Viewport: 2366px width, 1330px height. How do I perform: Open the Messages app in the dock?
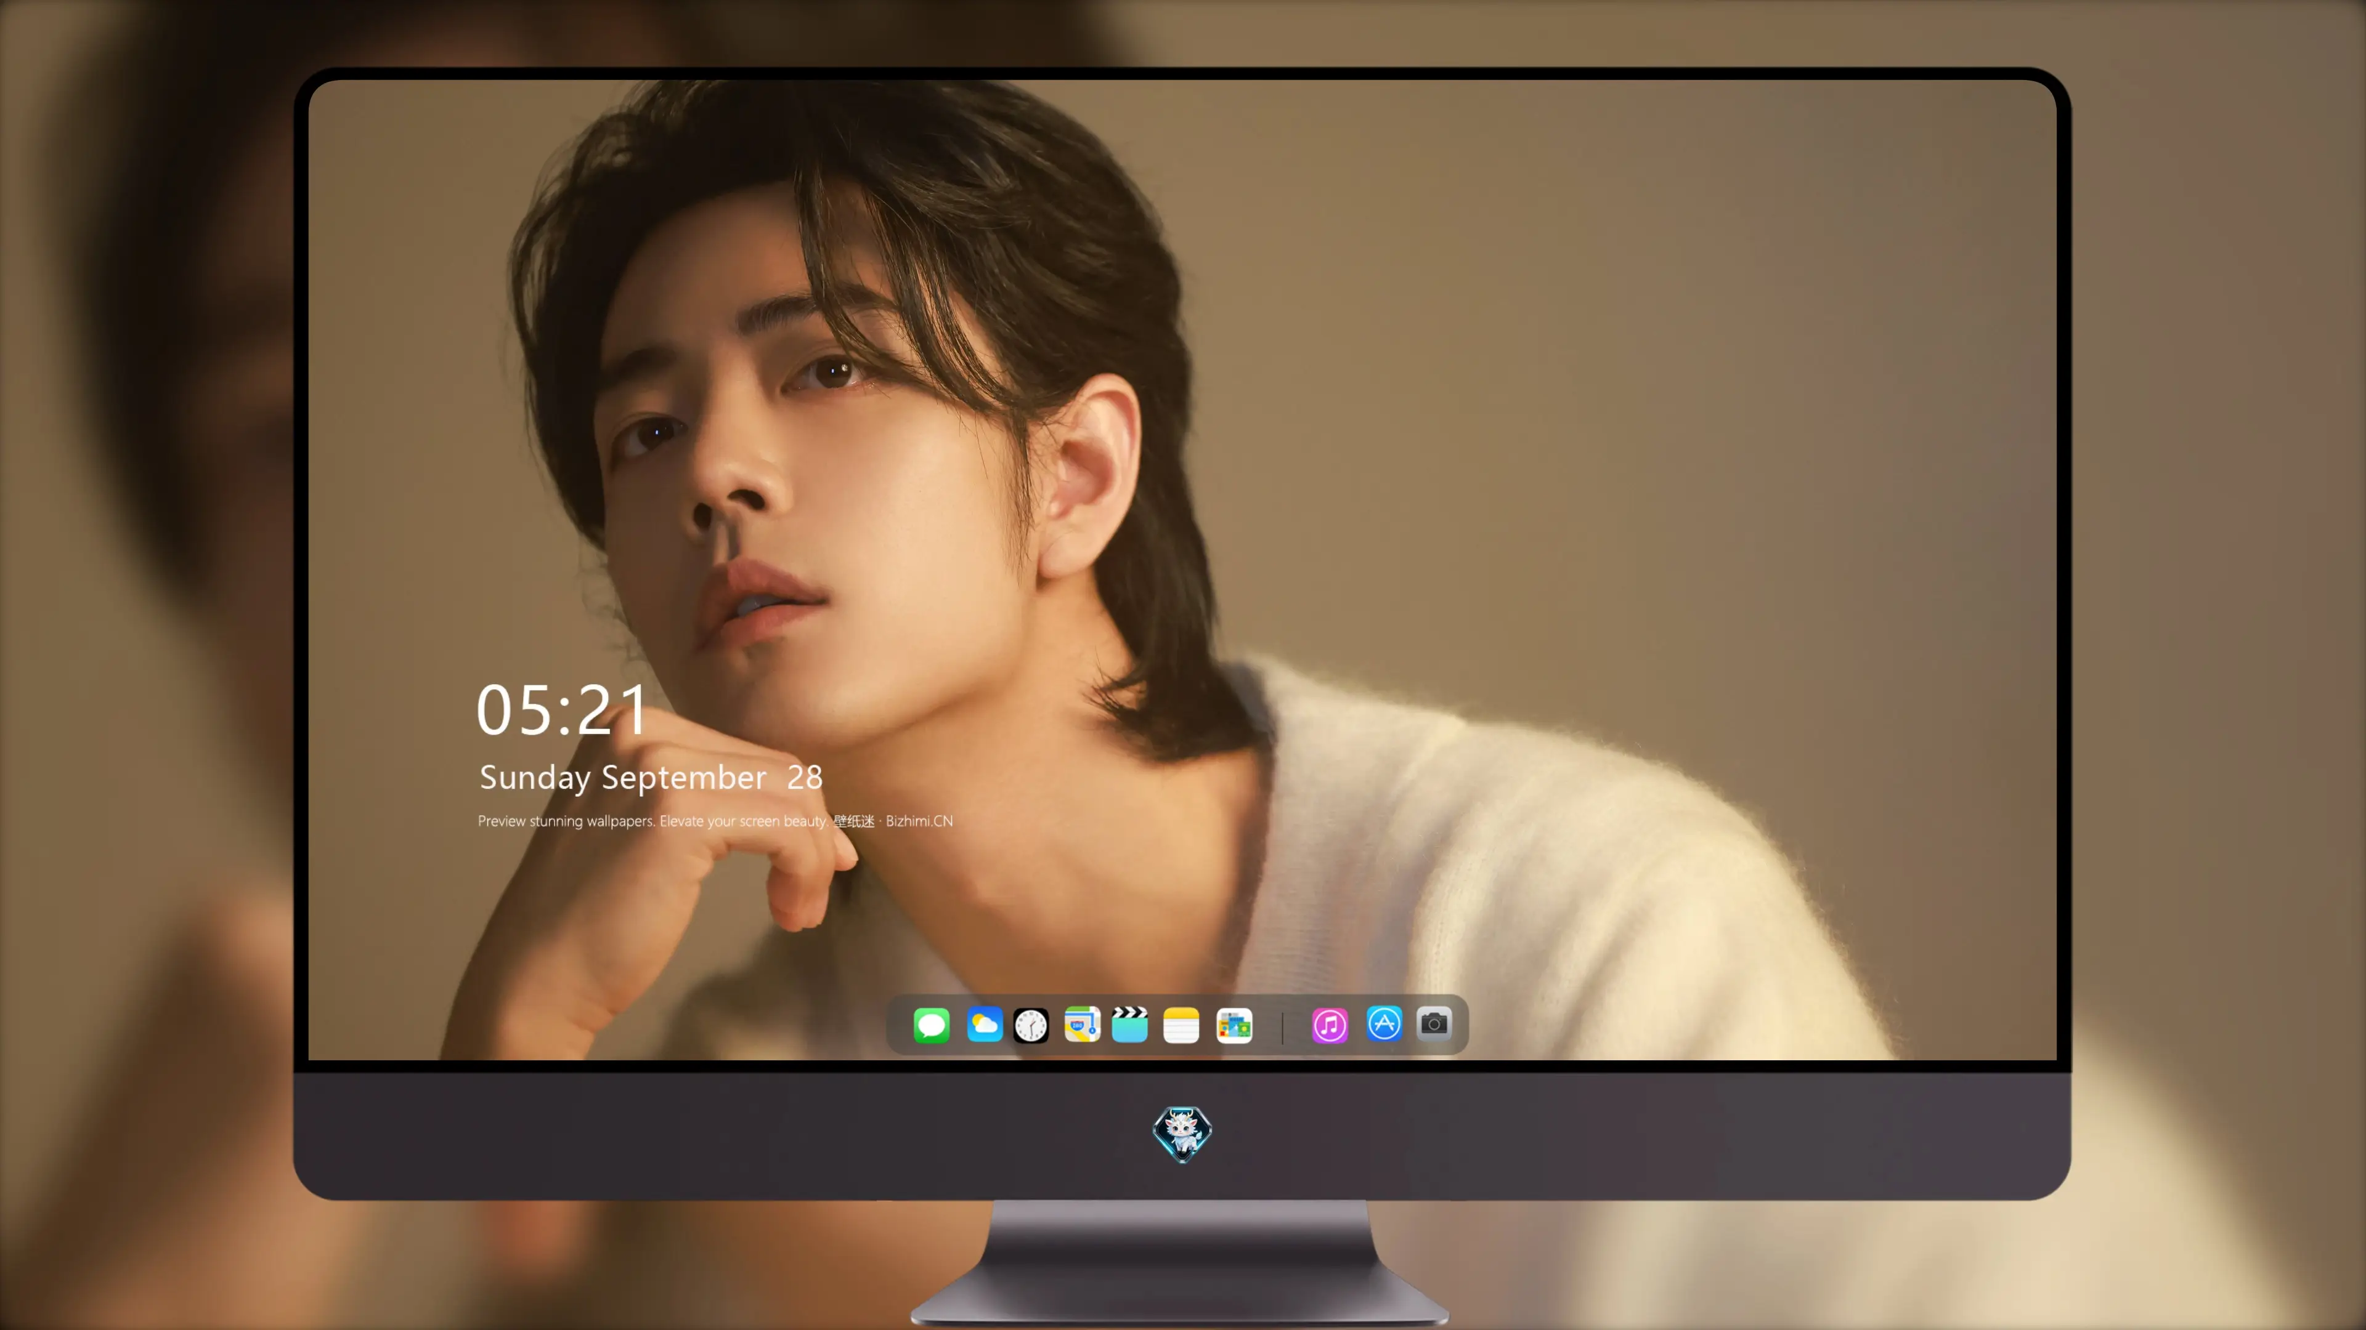(x=932, y=1025)
